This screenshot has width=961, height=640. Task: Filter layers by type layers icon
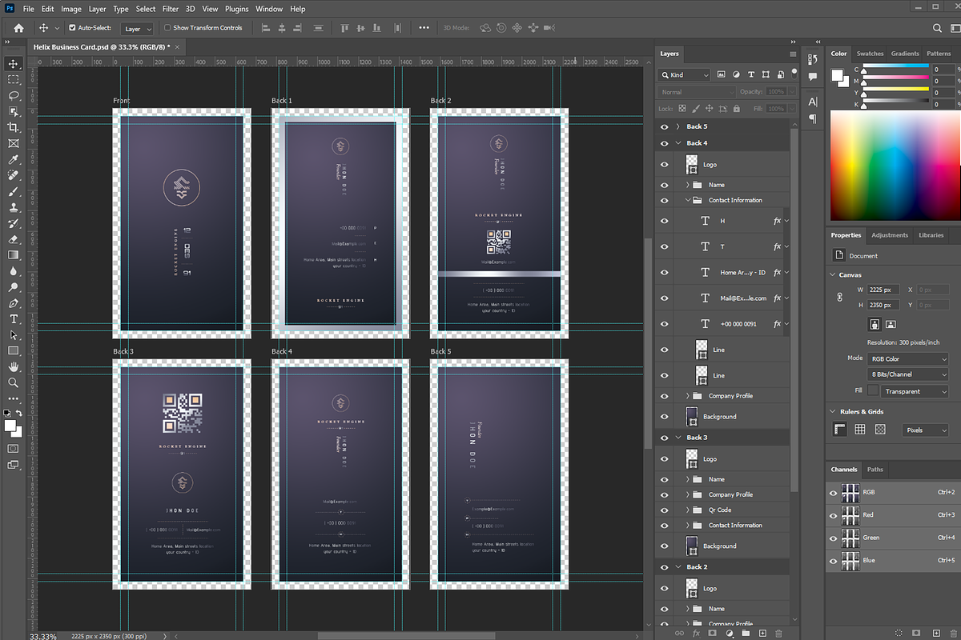click(751, 74)
